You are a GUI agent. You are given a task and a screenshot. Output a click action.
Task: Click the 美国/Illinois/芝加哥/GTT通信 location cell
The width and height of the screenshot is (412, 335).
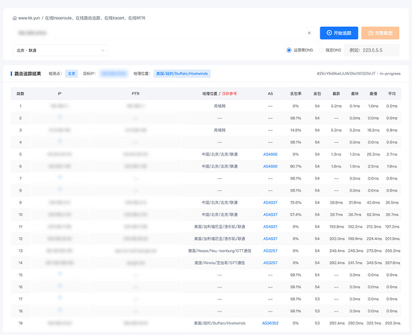219,263
